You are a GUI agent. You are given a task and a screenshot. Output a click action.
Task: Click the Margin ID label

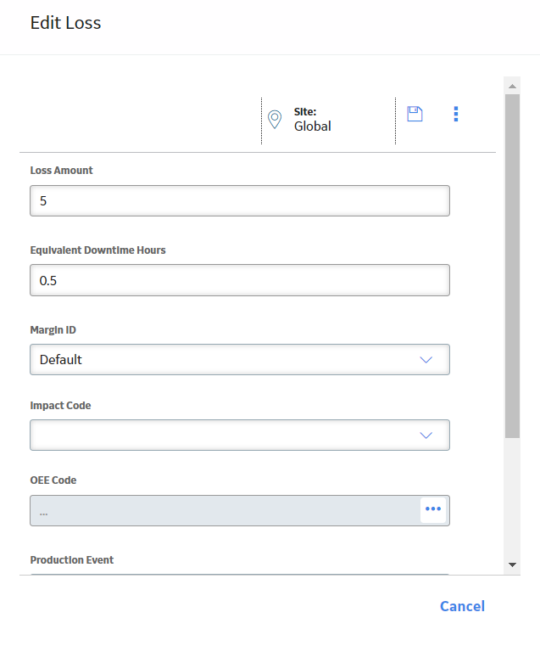tap(53, 330)
